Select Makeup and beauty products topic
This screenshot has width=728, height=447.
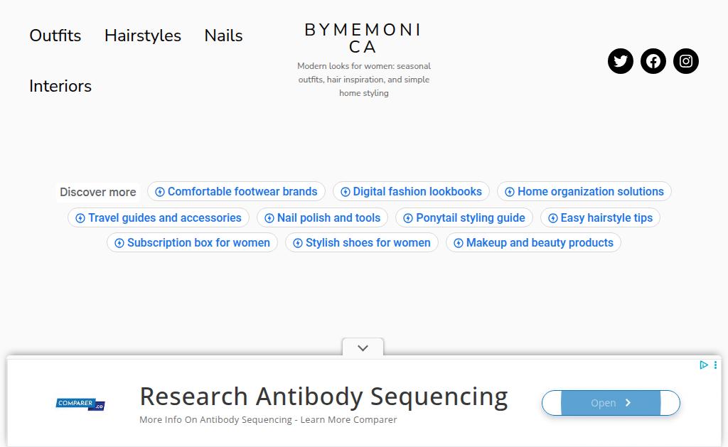point(540,243)
